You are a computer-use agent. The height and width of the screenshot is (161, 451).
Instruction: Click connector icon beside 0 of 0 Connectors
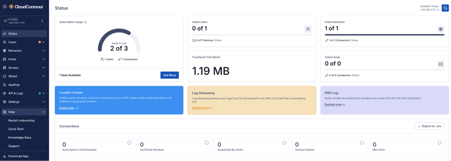326,75
